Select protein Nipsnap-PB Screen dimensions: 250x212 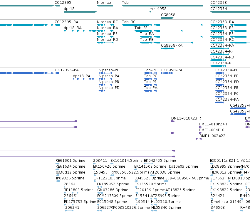tap(105, 85)
